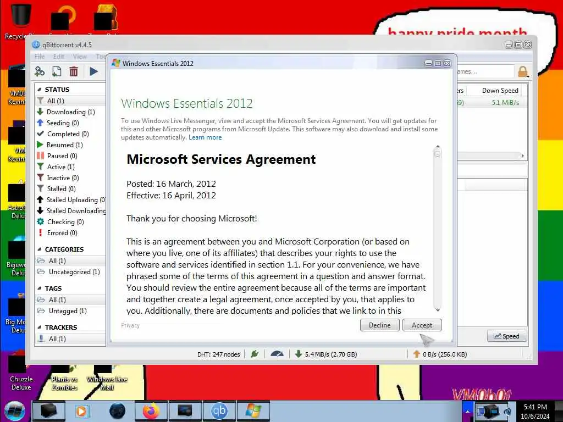Select the Stalled Uploading filter
This screenshot has width=563, height=422.
click(71, 200)
